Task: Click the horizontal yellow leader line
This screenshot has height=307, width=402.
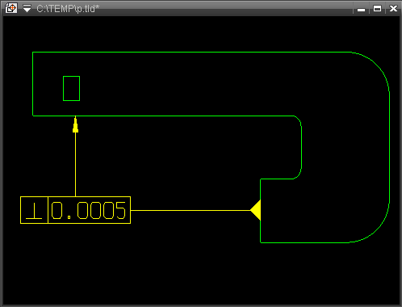Action: pos(191,210)
